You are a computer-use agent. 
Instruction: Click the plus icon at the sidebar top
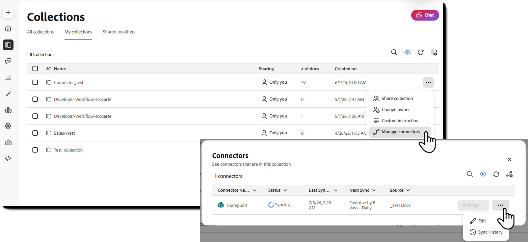point(8,12)
